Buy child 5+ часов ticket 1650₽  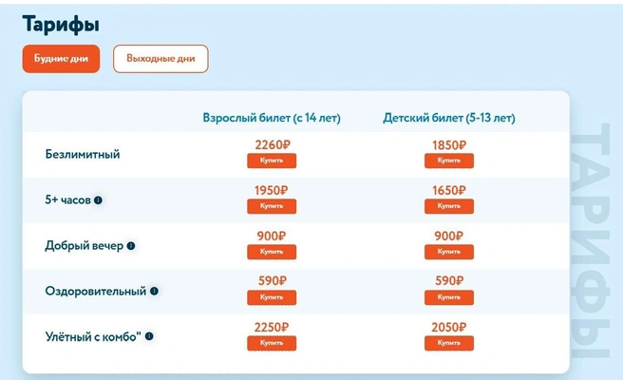pos(449,206)
